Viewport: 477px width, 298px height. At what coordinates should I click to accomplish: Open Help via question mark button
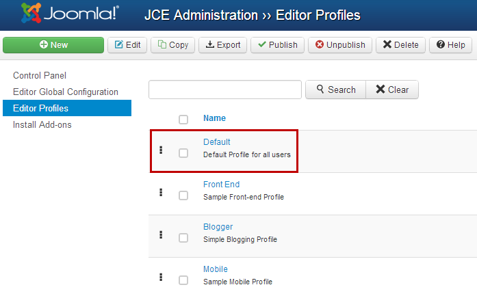pos(450,45)
